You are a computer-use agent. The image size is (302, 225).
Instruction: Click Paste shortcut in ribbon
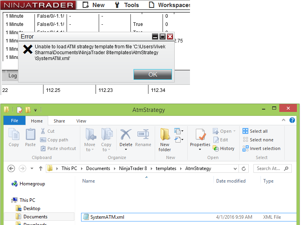[58, 148]
